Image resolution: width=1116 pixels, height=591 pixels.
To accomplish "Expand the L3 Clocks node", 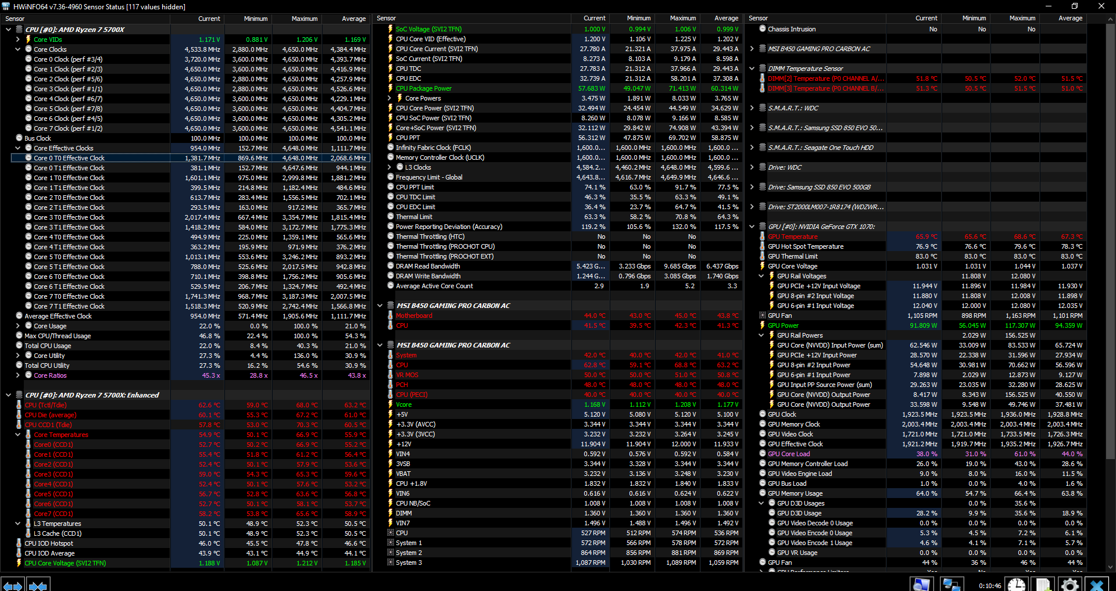I will [x=389, y=167].
